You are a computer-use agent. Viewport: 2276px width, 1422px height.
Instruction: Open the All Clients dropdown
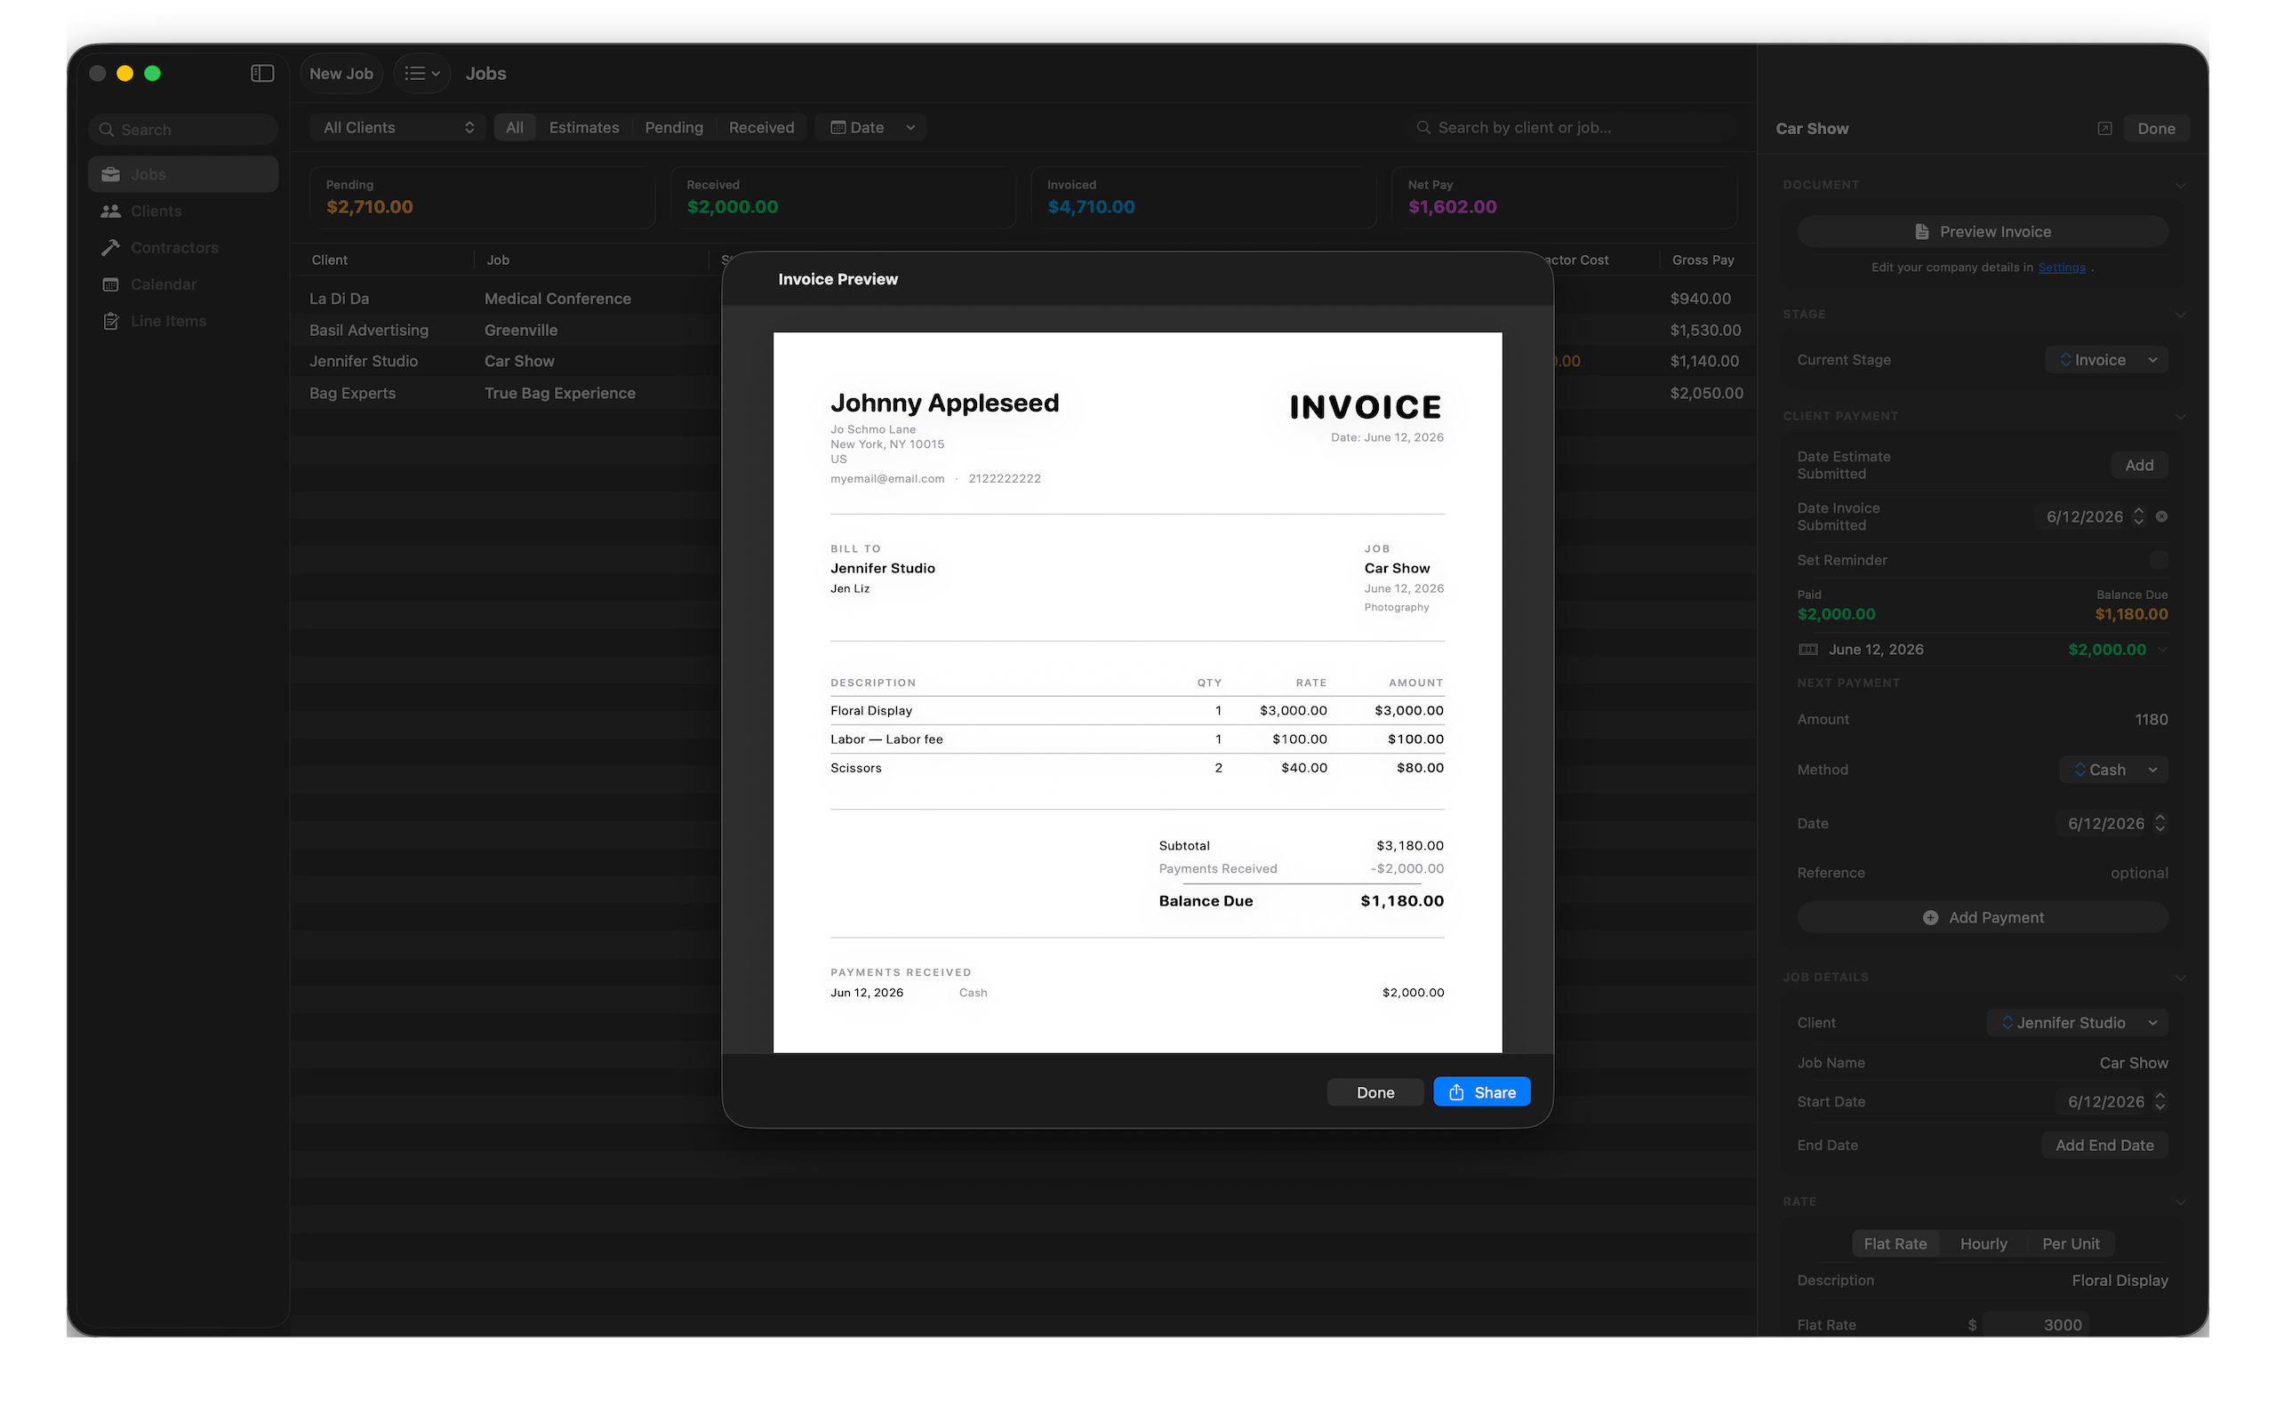tap(397, 127)
